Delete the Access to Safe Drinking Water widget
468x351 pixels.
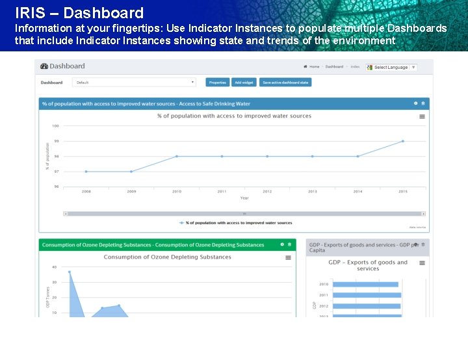423,103
